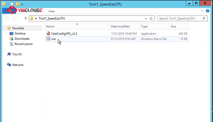Screen dimensions: 213x122
Task: Open Windows Help question mark
Action: click(208, 11)
